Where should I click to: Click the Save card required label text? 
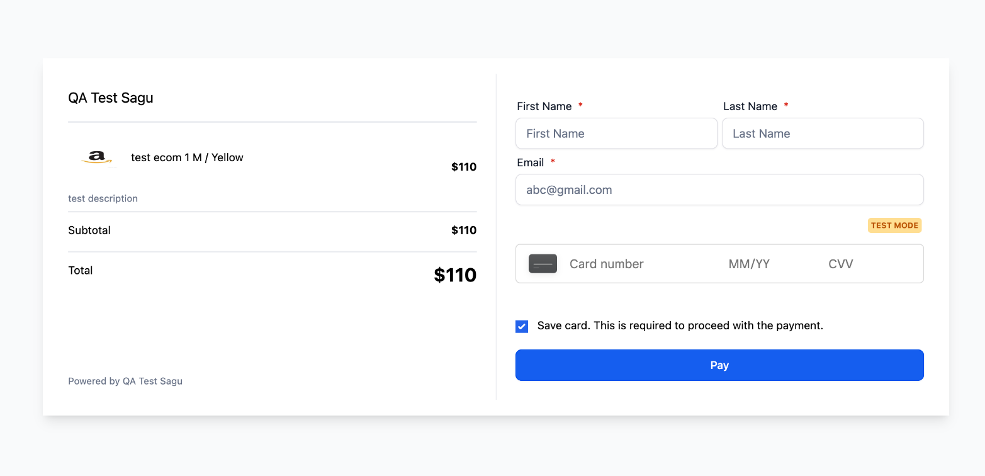coord(680,326)
